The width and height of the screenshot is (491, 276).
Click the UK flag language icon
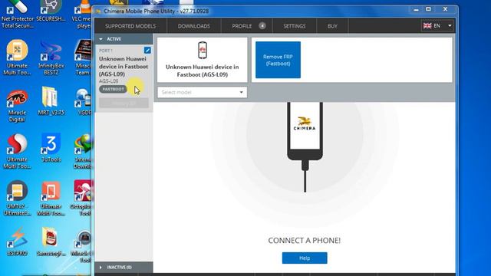[x=427, y=25]
